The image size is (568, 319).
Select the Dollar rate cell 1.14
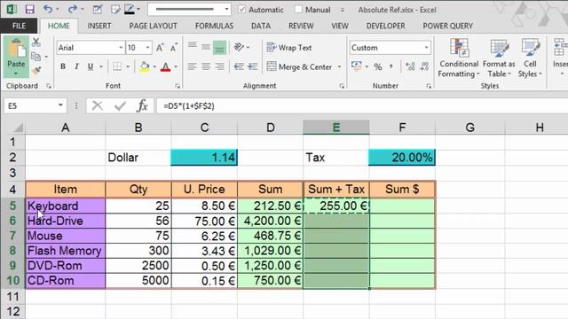click(204, 158)
